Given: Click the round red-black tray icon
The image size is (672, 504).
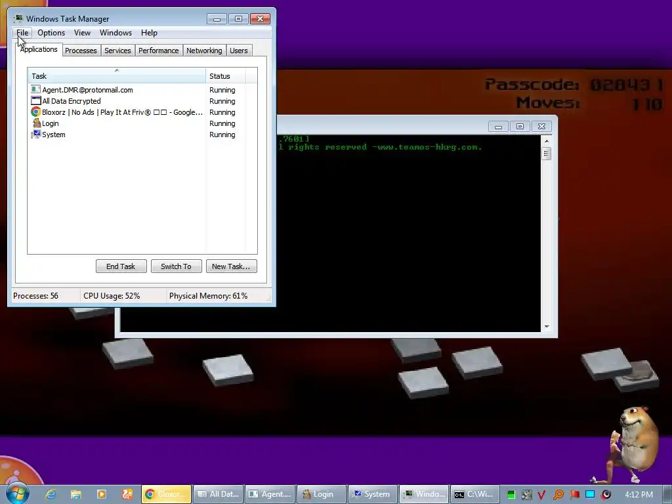Looking at the screenshot, I should tap(606, 495).
